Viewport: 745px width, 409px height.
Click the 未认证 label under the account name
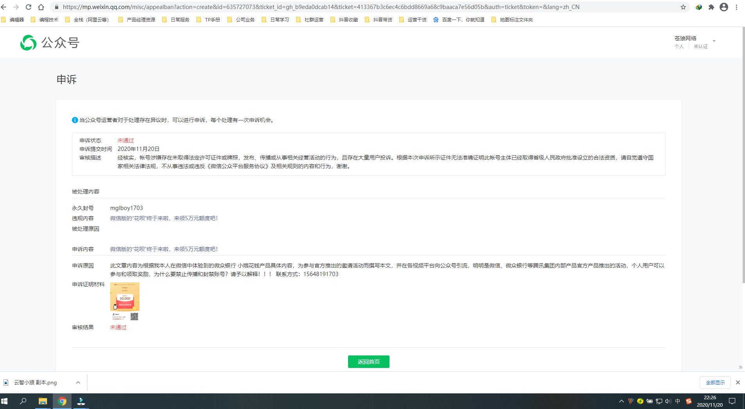coord(701,47)
